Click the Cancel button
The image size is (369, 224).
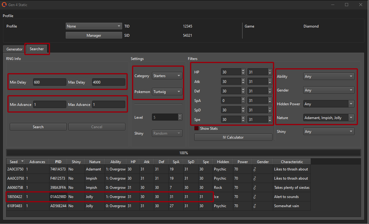(x=97, y=127)
